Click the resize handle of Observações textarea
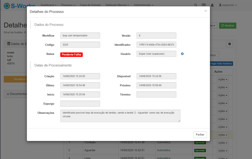Screen dimensions: 252x159 click(179, 121)
